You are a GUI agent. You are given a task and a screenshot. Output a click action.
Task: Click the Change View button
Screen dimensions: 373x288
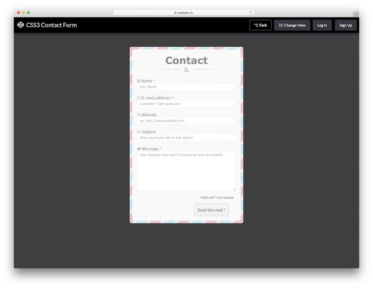pyautogui.click(x=292, y=25)
